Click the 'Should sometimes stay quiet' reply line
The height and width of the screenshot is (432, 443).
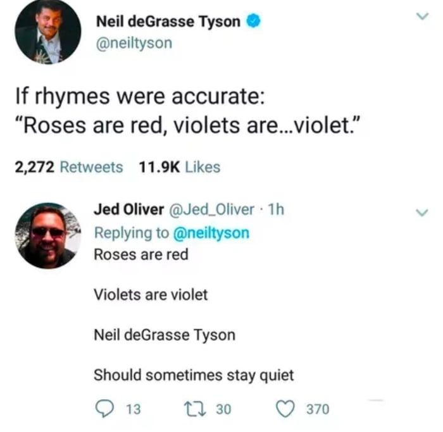[194, 375]
